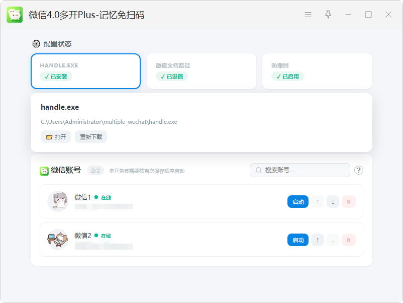Screen dimensions: 403x303
Task: Click the 2/2 account count badge
Action: click(95, 171)
